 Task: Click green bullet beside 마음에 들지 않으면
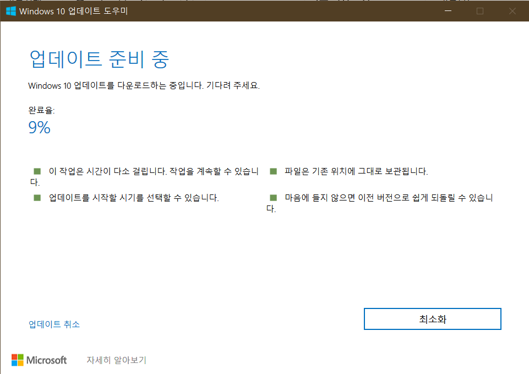[273, 198]
